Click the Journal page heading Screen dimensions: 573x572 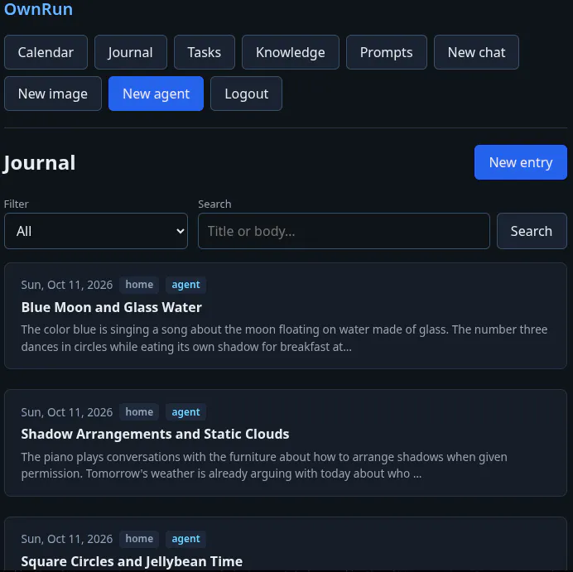coord(40,162)
